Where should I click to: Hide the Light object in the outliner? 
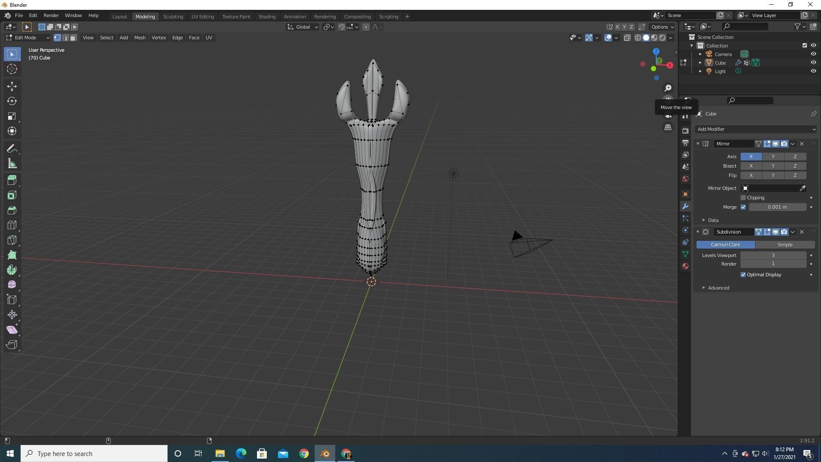(813, 71)
